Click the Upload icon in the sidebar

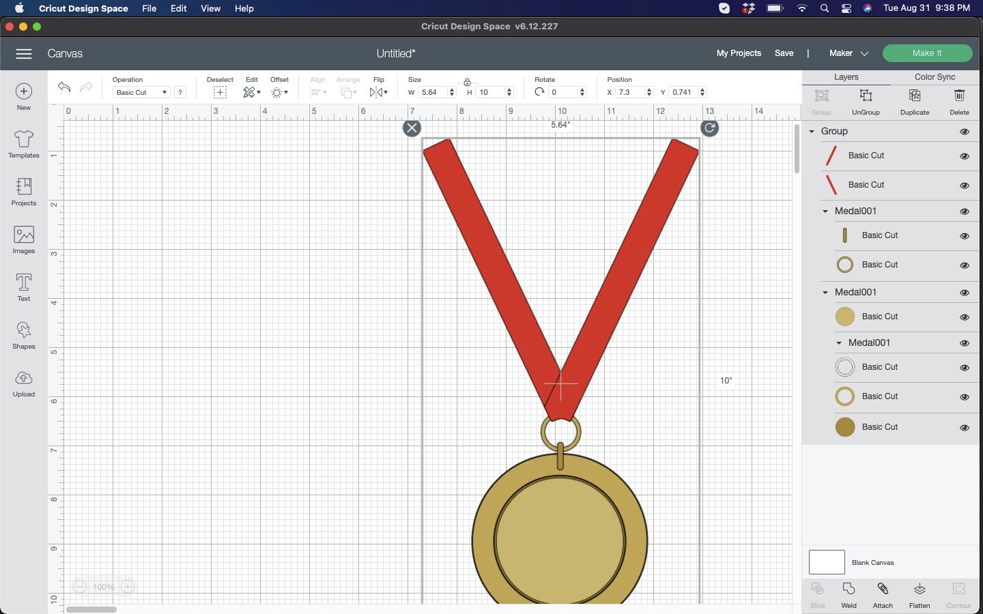(23, 383)
